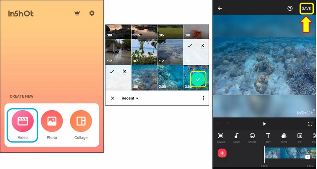Click the CREATE NEW heading
This screenshot has height=169, width=317.
[x=22, y=96]
